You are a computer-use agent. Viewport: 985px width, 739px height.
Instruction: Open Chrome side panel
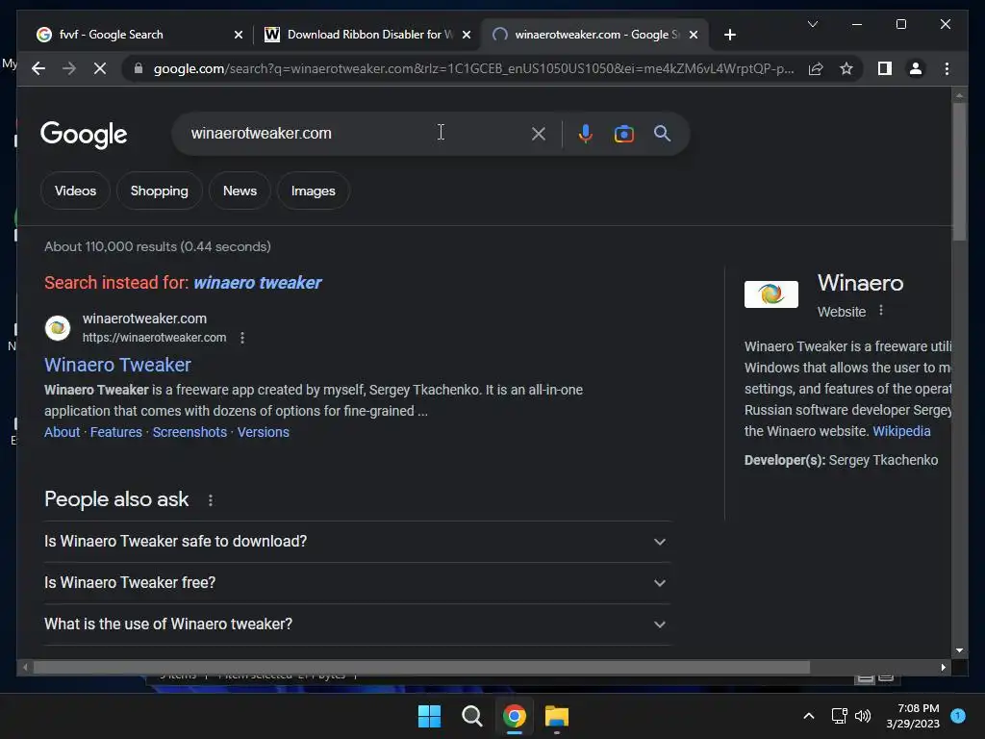click(885, 68)
